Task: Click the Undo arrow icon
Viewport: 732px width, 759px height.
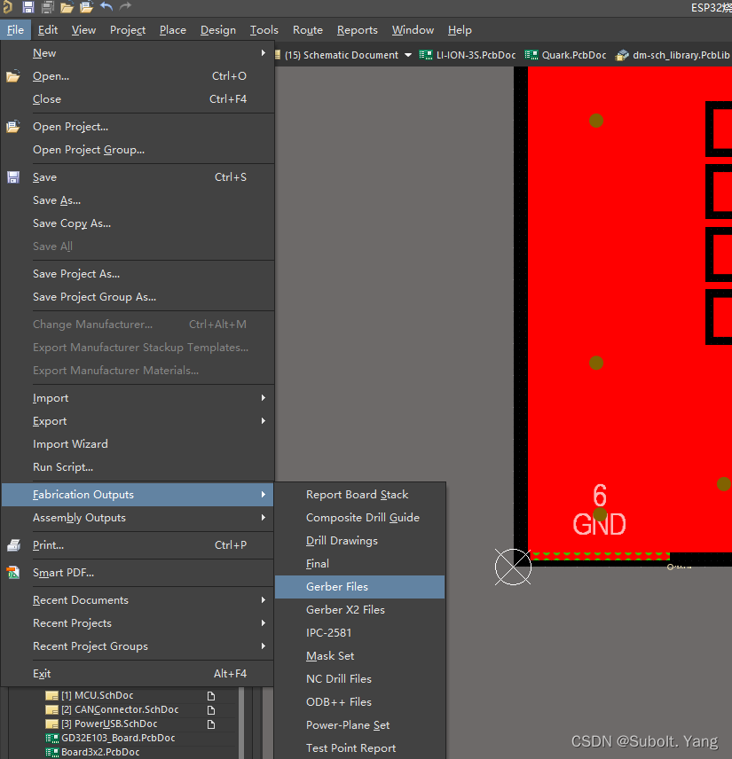Action: point(106,7)
